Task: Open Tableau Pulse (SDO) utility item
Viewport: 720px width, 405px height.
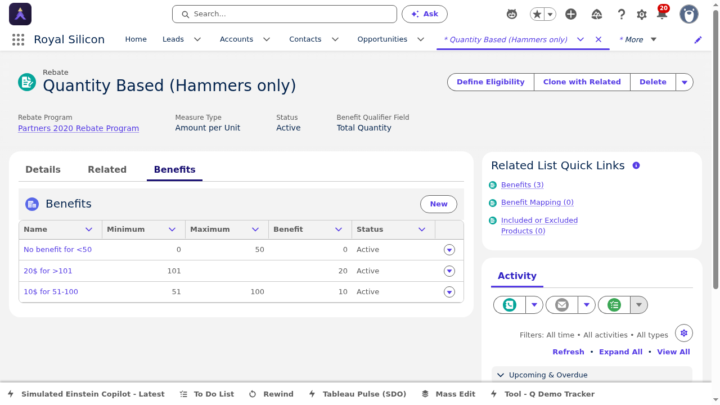Action: click(x=357, y=394)
